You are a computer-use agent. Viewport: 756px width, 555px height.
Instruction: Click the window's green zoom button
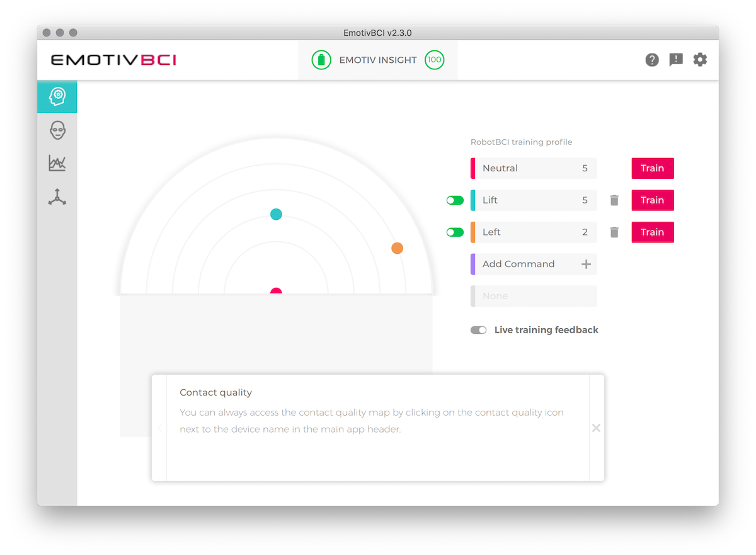tap(73, 33)
